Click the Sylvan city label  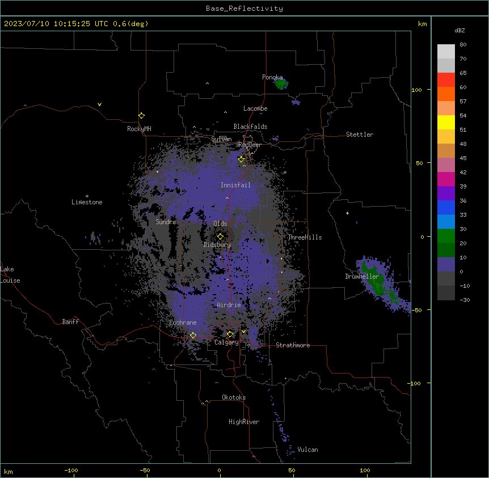pyautogui.click(x=221, y=139)
